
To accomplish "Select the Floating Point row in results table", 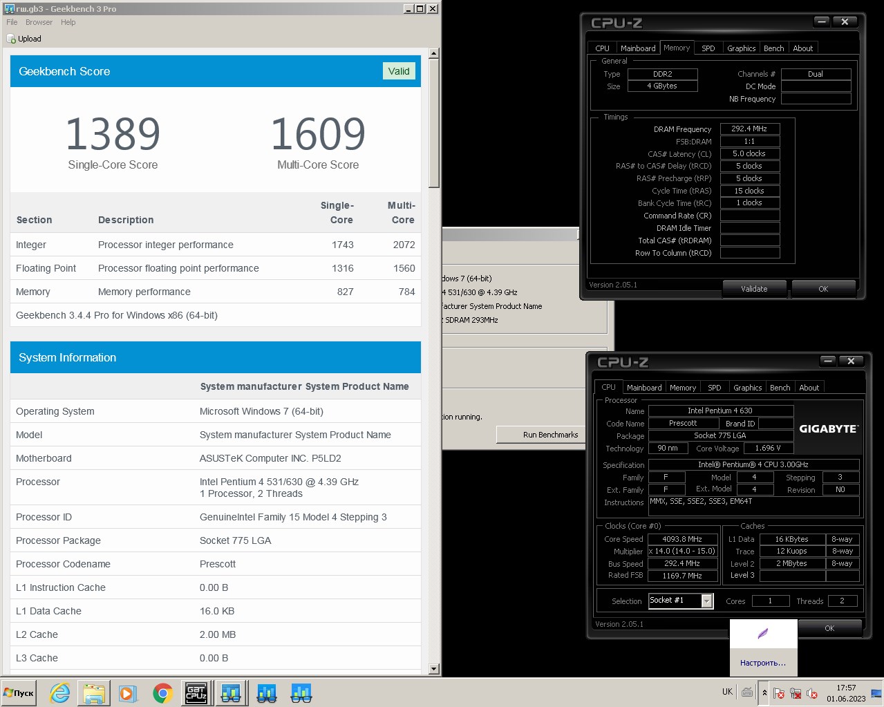I will click(x=216, y=268).
